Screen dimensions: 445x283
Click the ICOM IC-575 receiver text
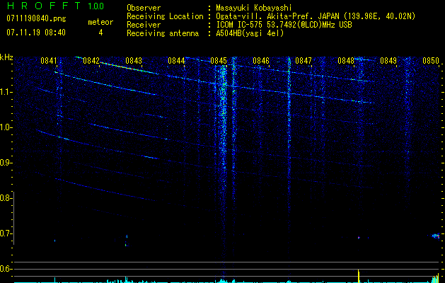284,25
